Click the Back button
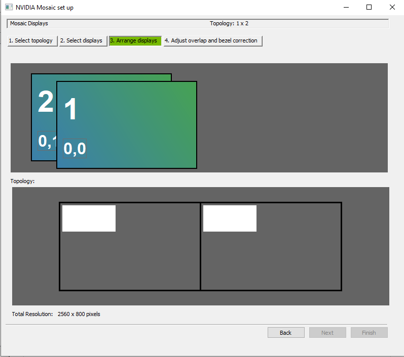 click(286, 333)
